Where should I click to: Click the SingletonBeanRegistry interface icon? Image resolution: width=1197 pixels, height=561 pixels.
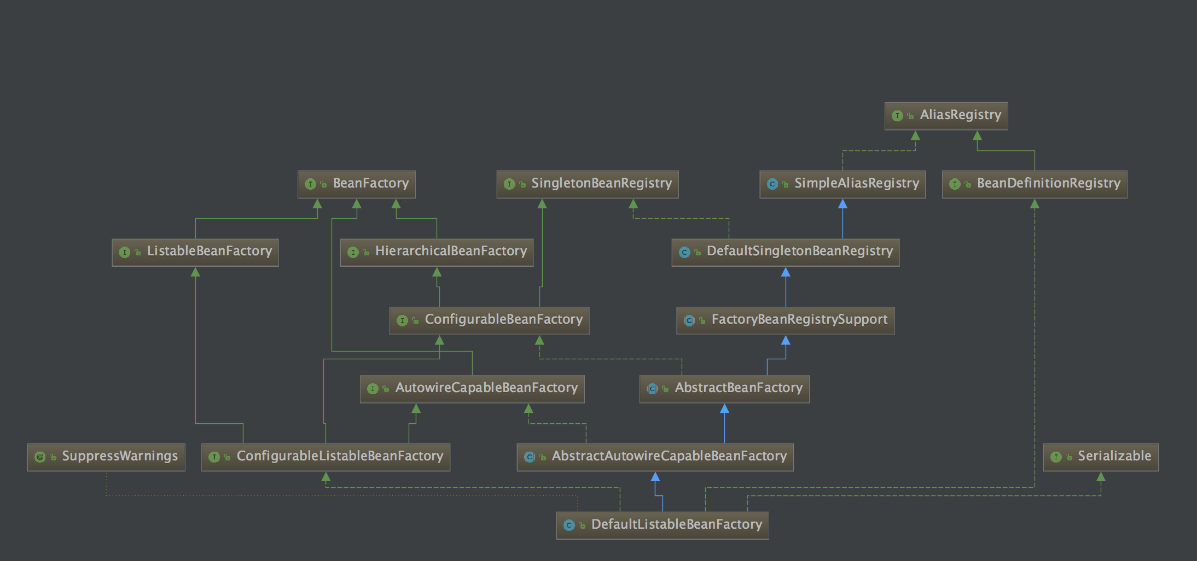[509, 184]
